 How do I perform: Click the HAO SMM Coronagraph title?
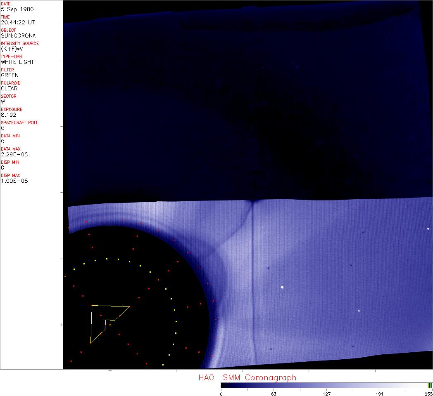coord(247,377)
